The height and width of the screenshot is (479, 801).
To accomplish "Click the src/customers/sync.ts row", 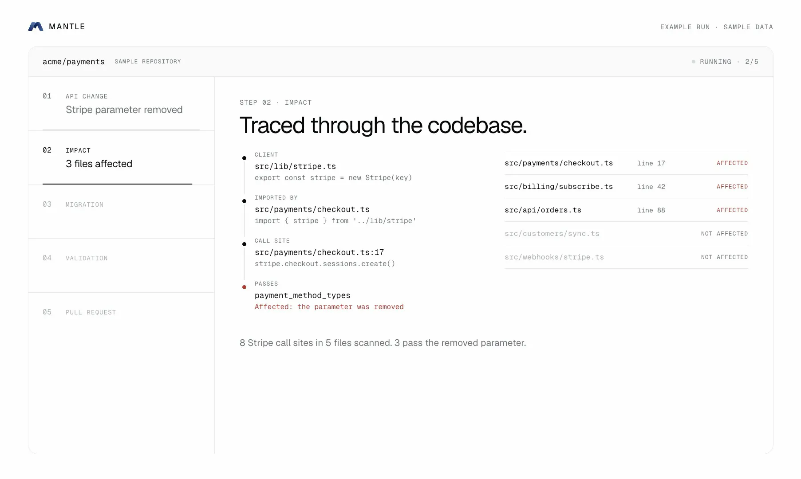I will point(626,234).
